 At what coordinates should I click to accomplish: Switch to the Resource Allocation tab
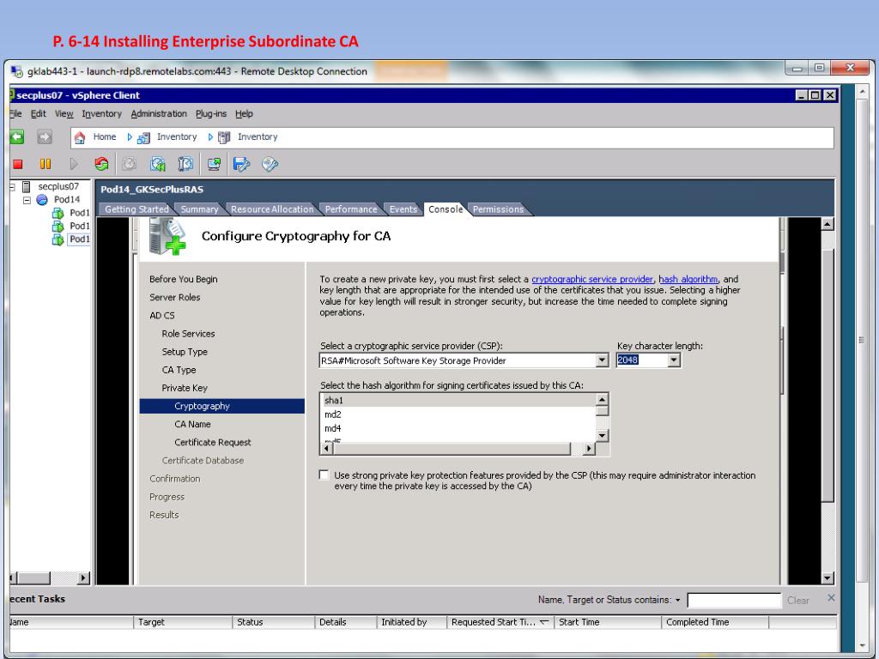tap(272, 209)
